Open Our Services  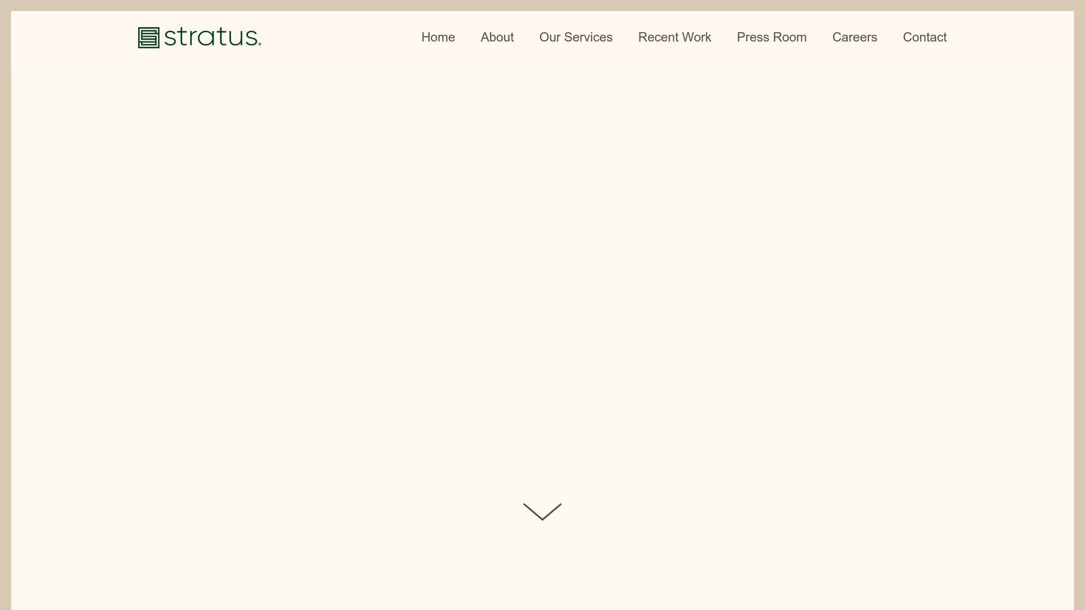575,37
